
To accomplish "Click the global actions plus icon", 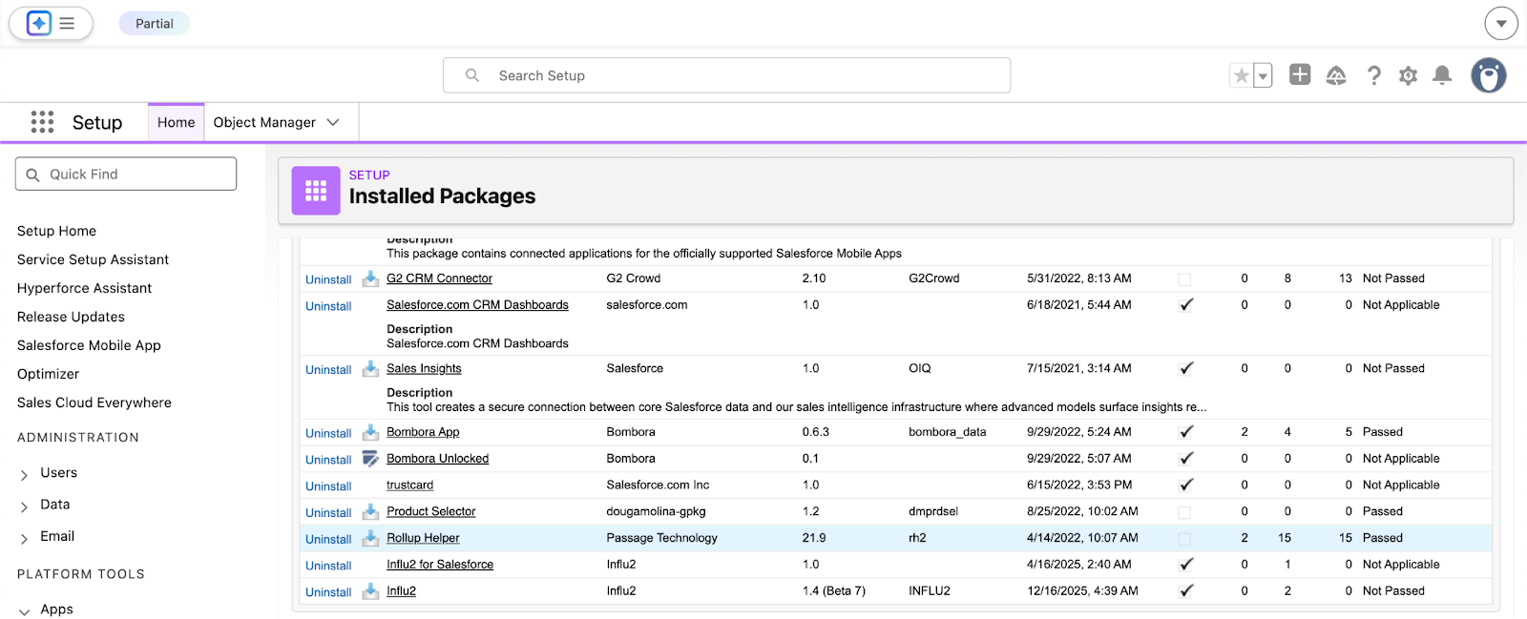I will pyautogui.click(x=1300, y=74).
